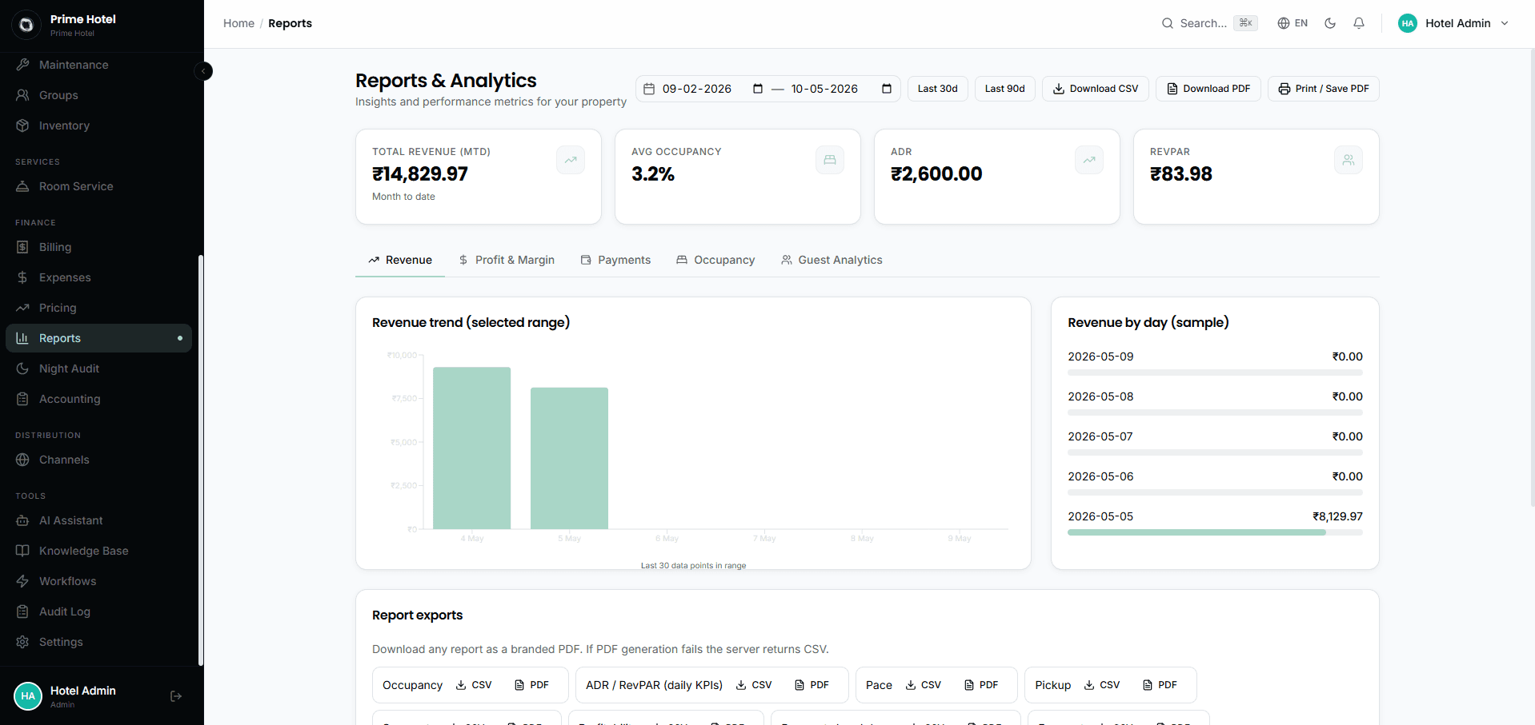Click the ₹8,129.97 revenue value
This screenshot has width=1535, height=725.
[x=1337, y=516]
